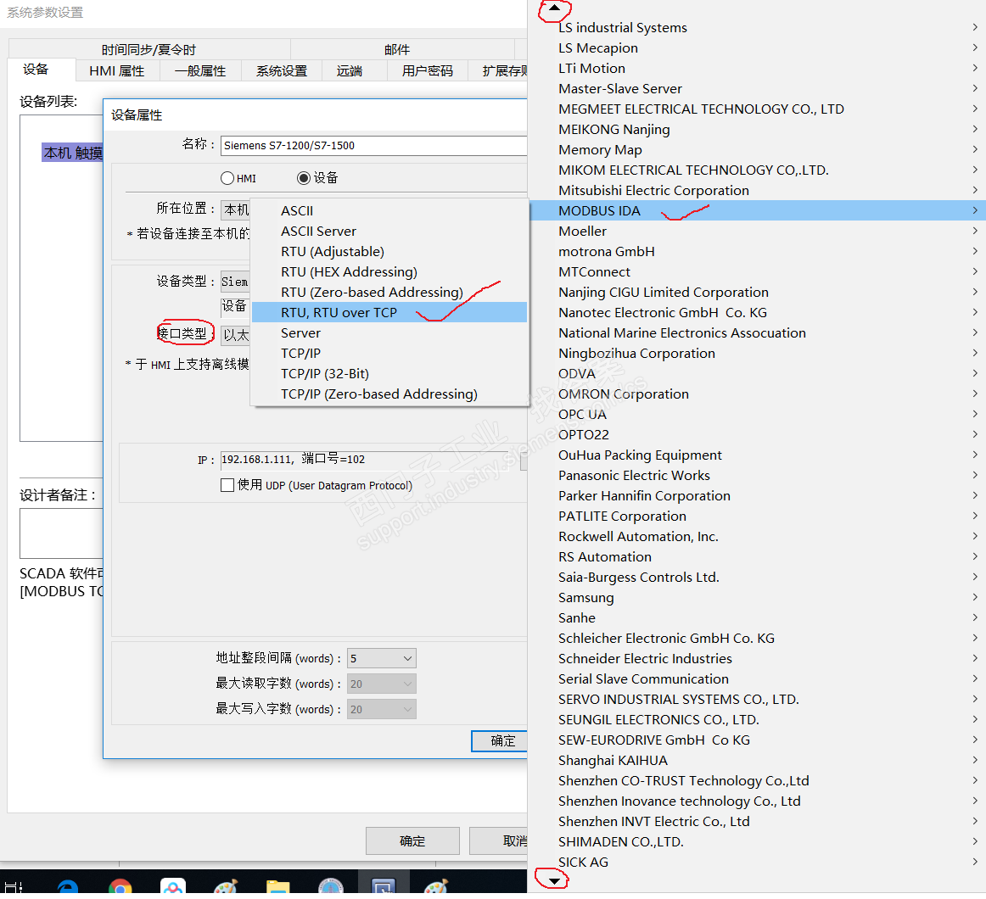
Task: Choose RTU, RTU over TCP in the submenu
Action: point(389,312)
